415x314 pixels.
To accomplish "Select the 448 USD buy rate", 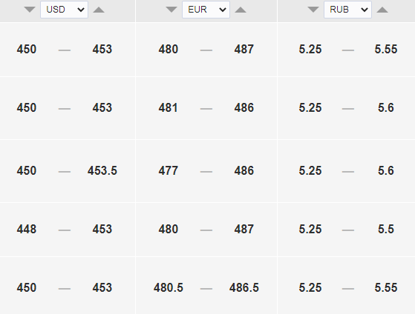I will pyautogui.click(x=27, y=229).
